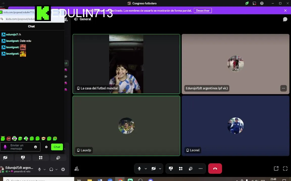
Task: Open the soundboard from the call bar
Action: (191, 168)
